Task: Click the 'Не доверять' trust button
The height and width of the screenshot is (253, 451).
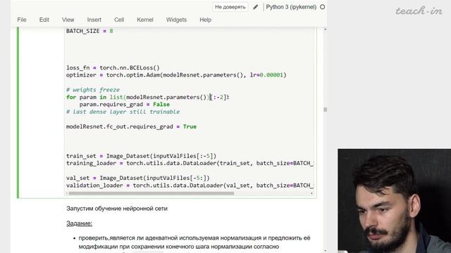Action: coord(230,7)
